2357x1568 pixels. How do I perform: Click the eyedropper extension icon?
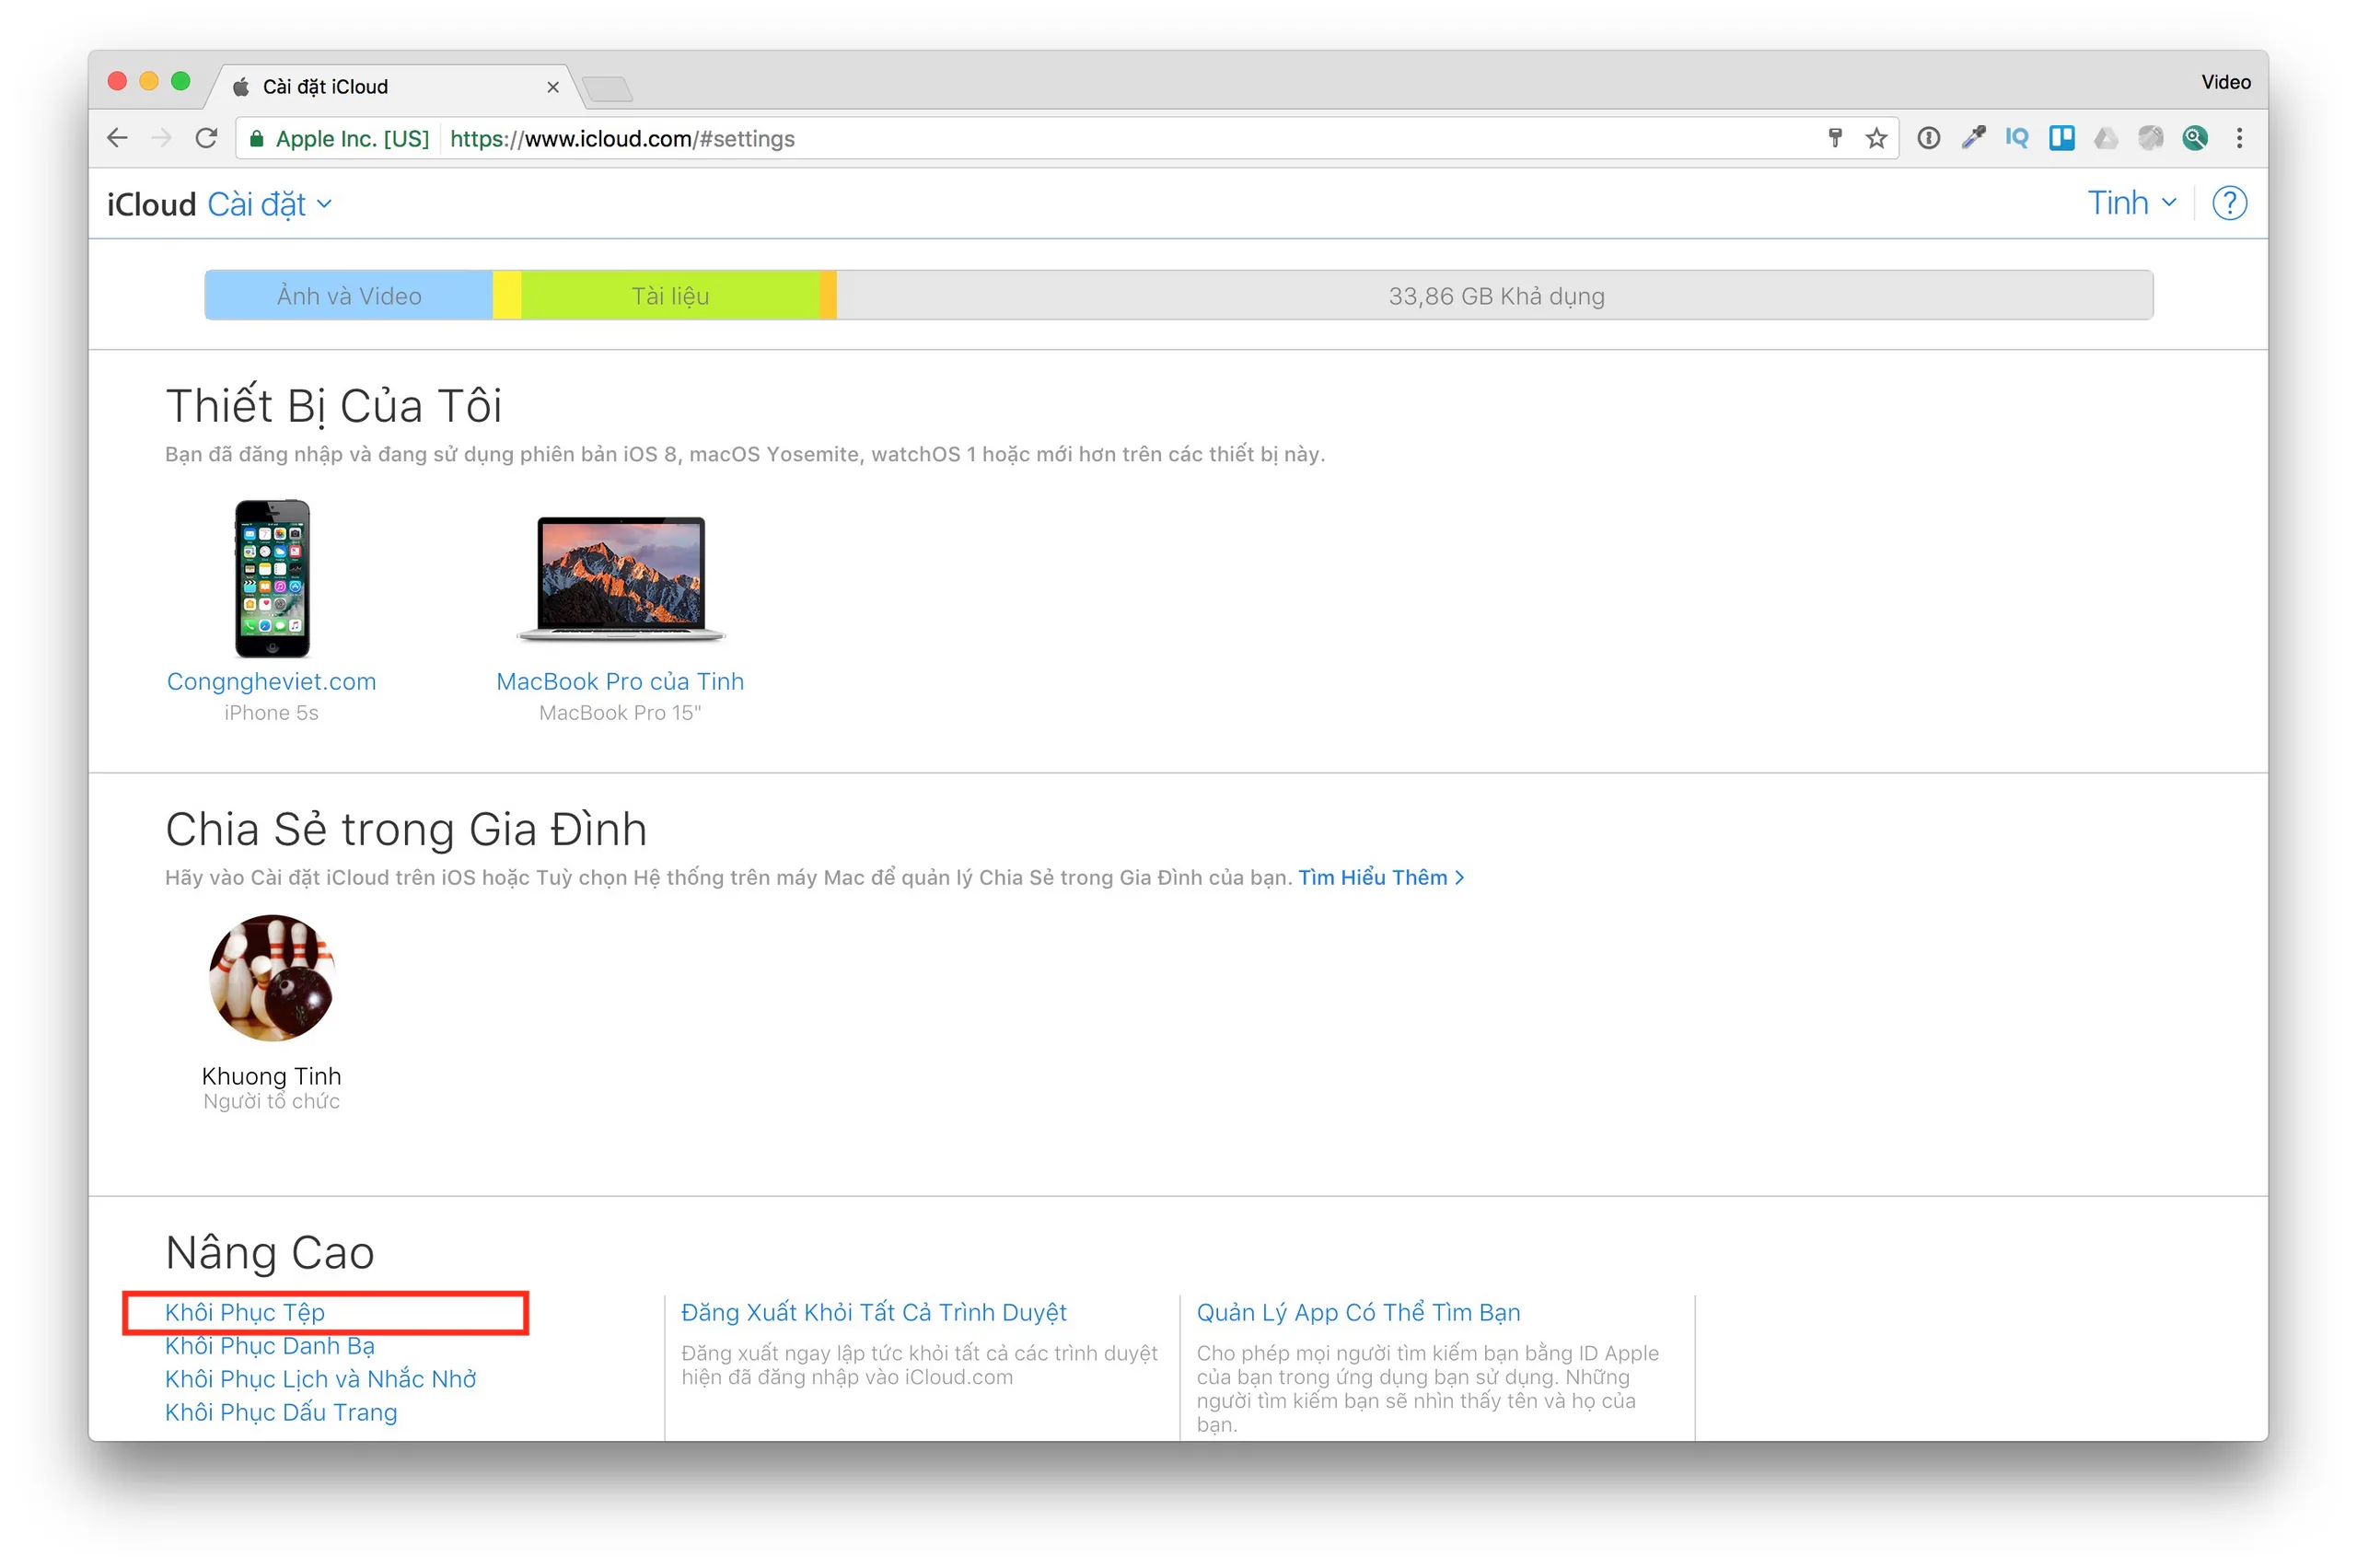click(x=1973, y=138)
